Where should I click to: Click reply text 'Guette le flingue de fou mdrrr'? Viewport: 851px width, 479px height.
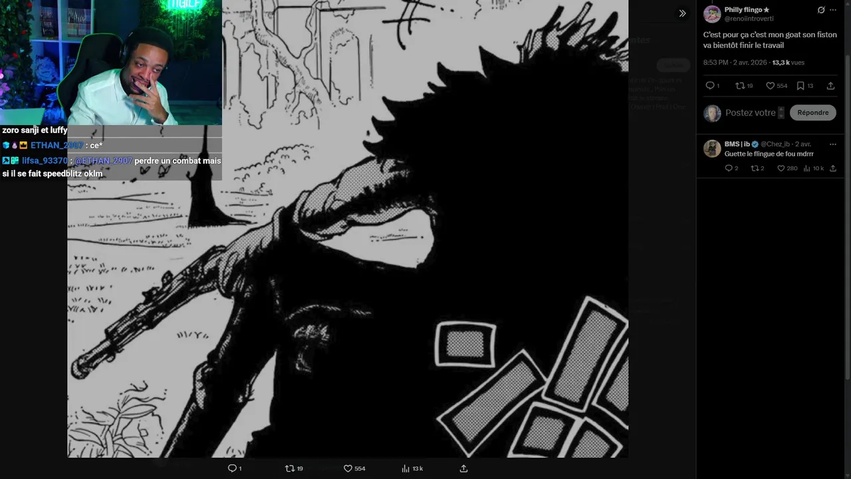pyautogui.click(x=769, y=154)
